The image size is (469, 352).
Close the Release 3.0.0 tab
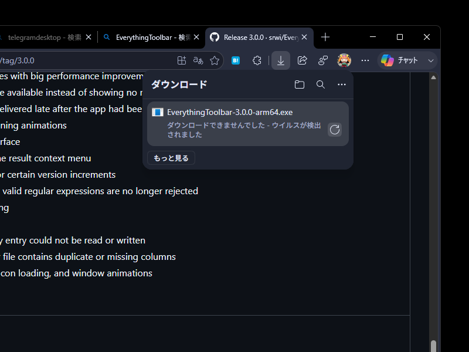304,37
